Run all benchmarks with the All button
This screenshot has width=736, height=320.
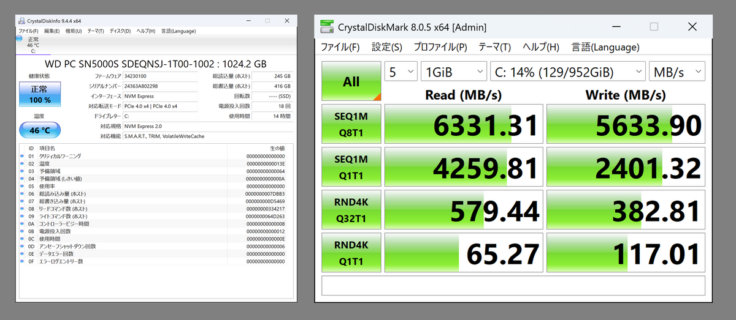[x=351, y=81]
